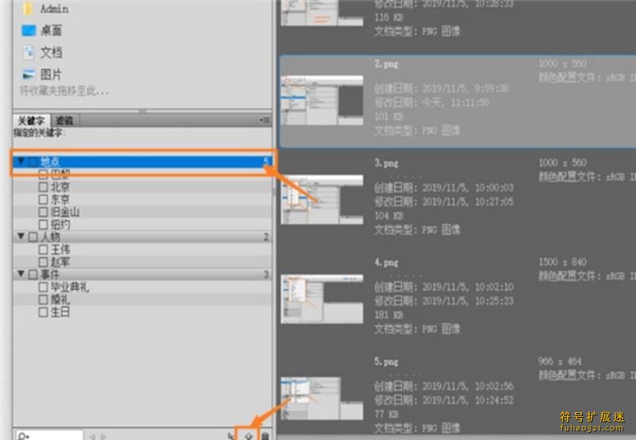Screen dimensions: 636x440
Task: Click the 1500 x 840 dimensions text
Action: pos(563,262)
